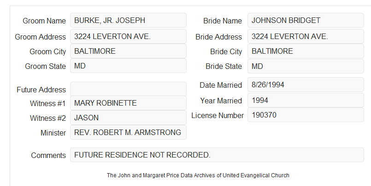This screenshot has height=186, width=371.
Task: Focus the Comments text field
Action: click(217, 155)
